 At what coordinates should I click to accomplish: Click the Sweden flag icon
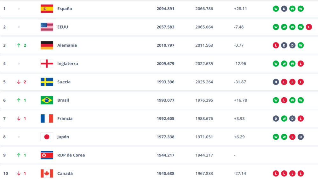coord(47,82)
